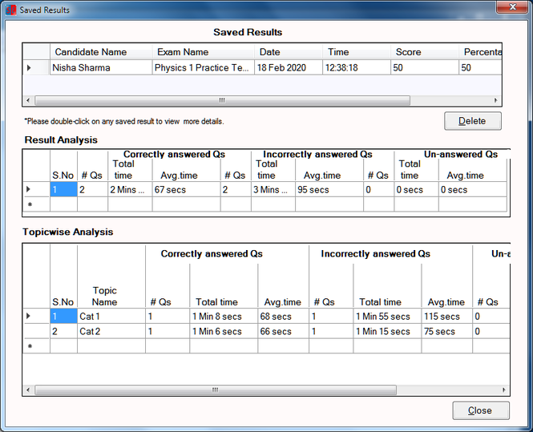Click the 0 secs unanswered total time cell
The height and width of the screenshot is (432, 533).
click(x=417, y=190)
